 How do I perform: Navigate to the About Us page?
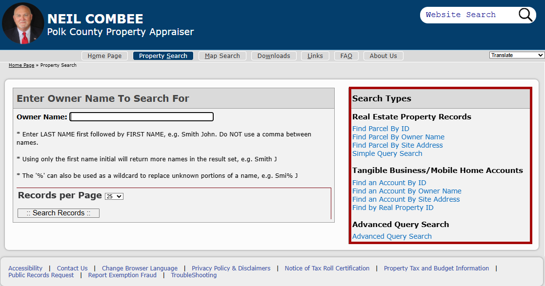383,56
